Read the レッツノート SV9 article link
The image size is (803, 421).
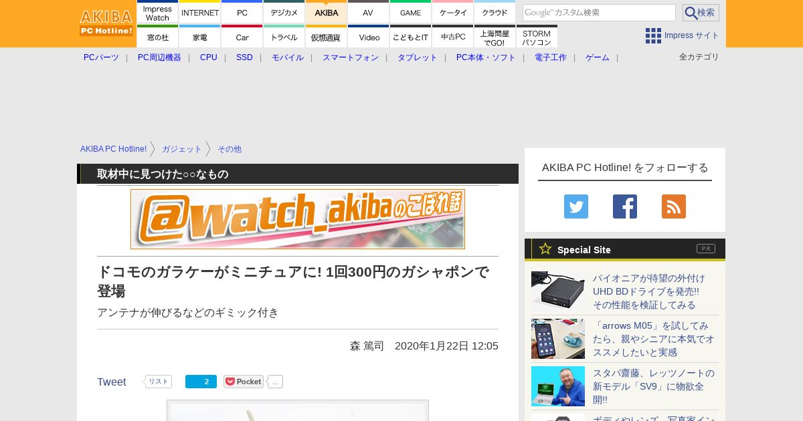pos(654,386)
